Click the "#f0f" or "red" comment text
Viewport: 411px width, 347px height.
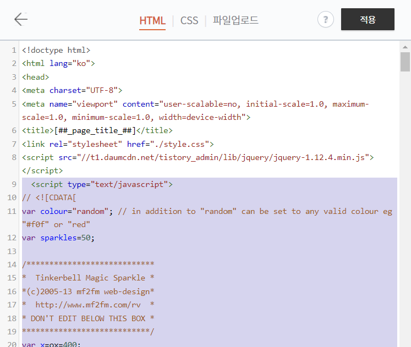[56, 224]
